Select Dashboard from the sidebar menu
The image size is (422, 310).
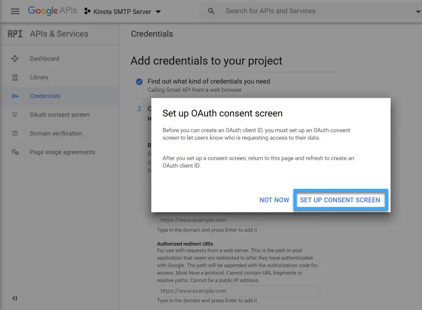[45, 59]
